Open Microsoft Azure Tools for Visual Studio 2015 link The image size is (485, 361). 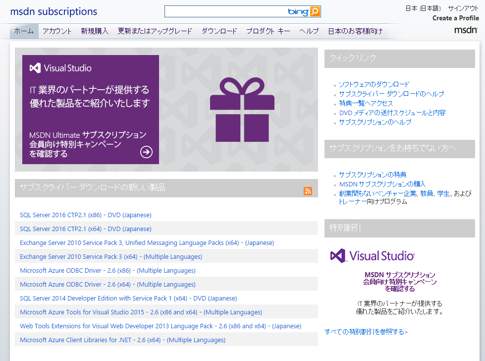141,312
